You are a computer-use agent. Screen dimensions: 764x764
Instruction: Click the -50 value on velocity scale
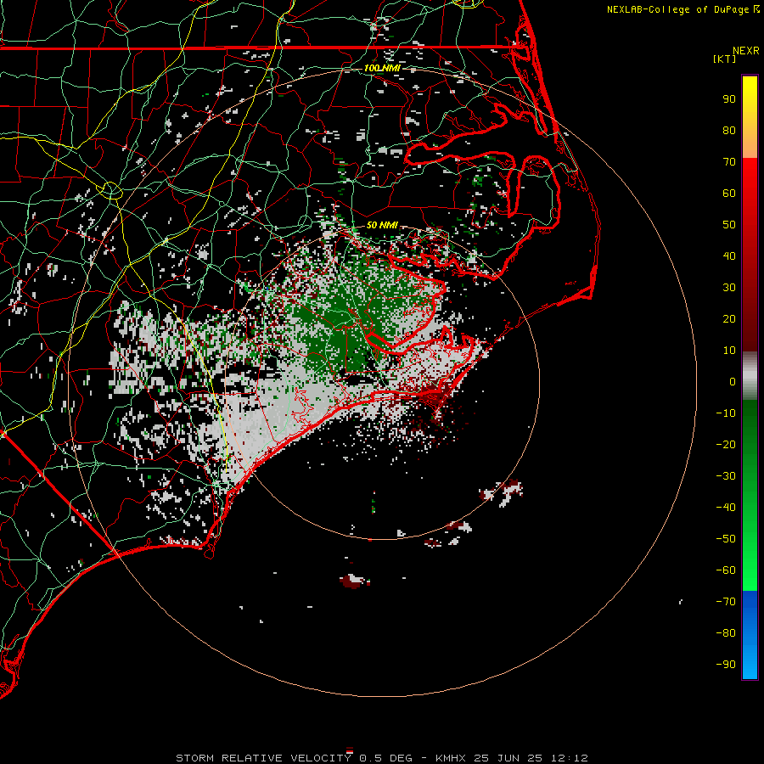point(726,539)
